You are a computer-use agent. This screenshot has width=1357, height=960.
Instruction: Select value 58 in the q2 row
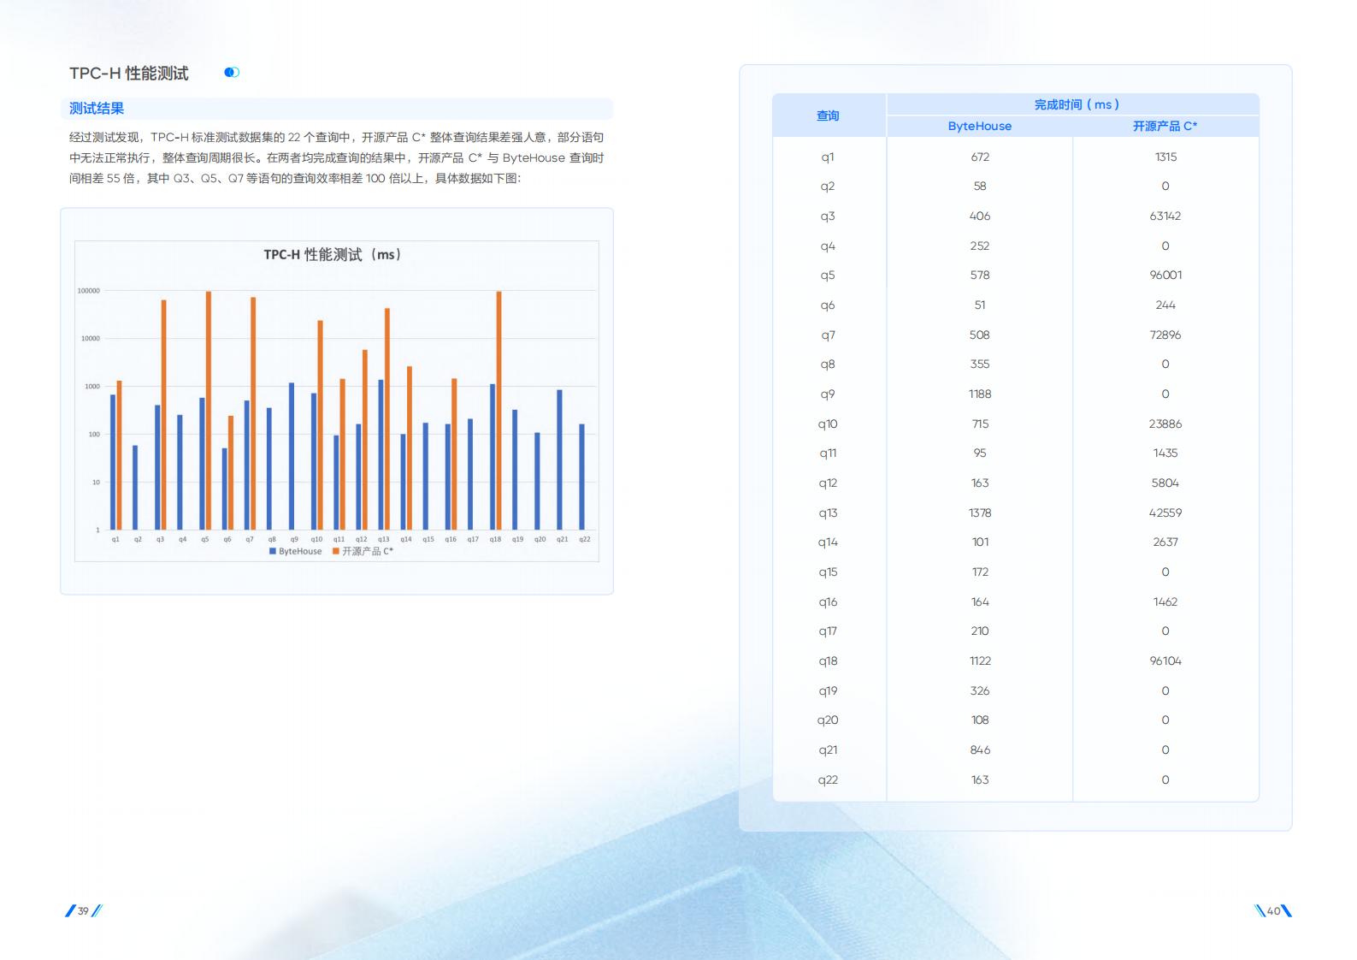tap(980, 186)
